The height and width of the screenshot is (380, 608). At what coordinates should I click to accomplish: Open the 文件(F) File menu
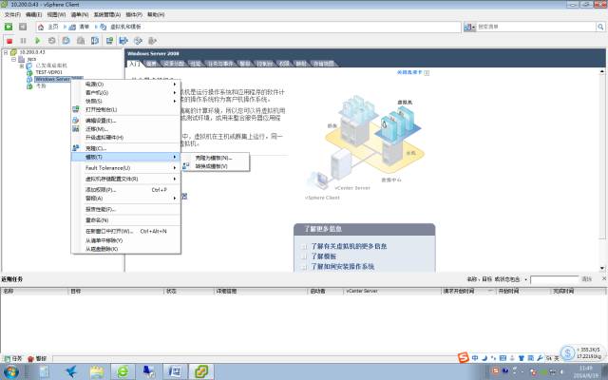coord(12,14)
